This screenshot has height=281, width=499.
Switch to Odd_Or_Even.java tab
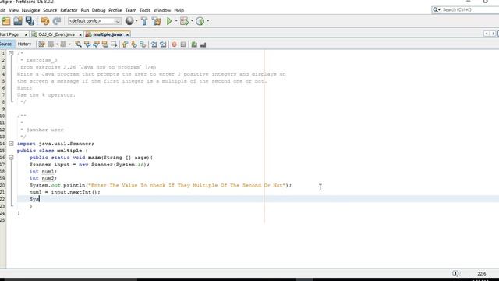tap(56, 34)
